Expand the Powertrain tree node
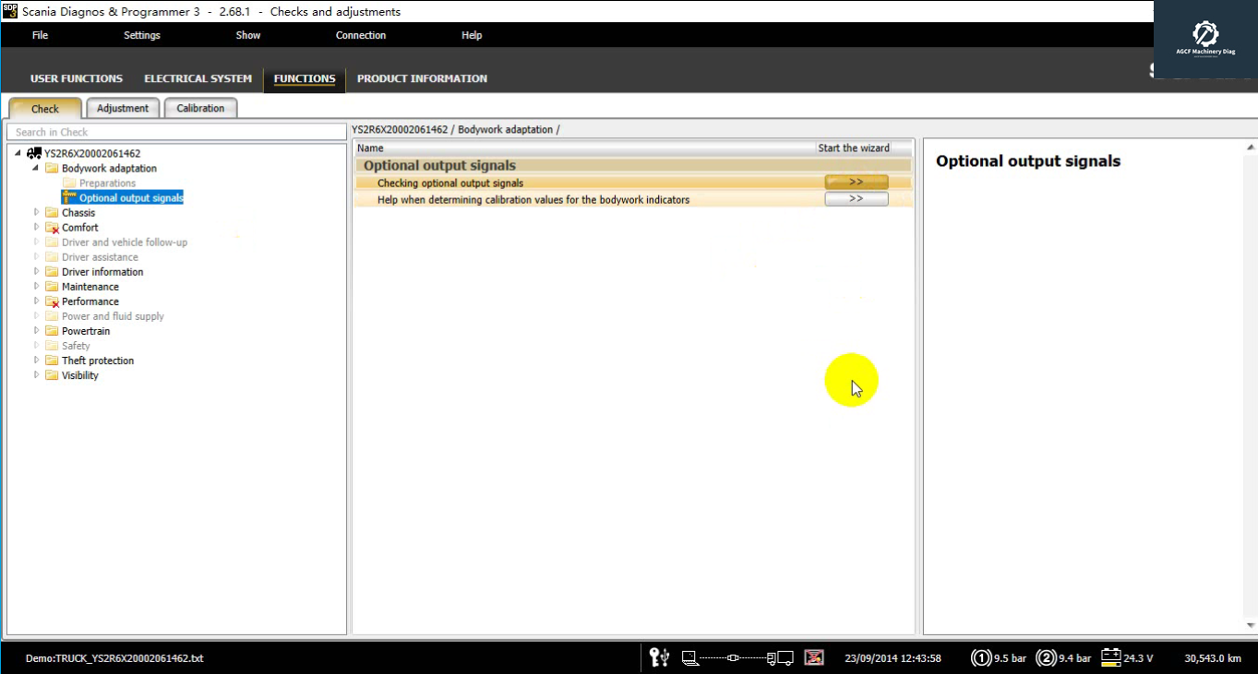The height and width of the screenshot is (674, 1258). (37, 331)
